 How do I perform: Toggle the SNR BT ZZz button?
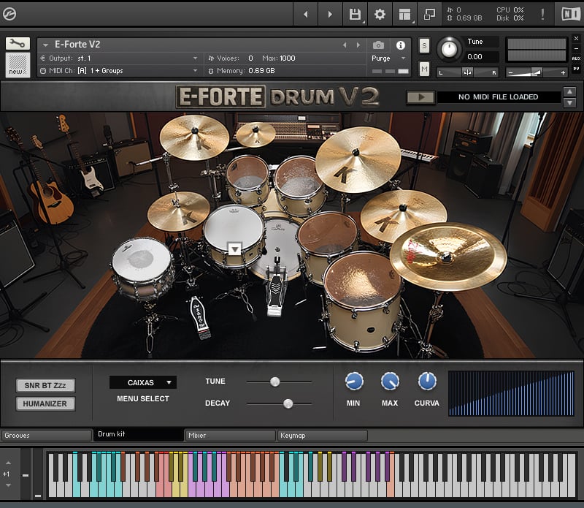click(45, 385)
